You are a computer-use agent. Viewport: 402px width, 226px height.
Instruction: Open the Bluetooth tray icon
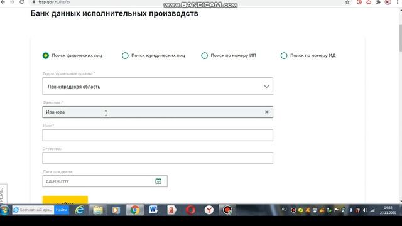coord(350,210)
